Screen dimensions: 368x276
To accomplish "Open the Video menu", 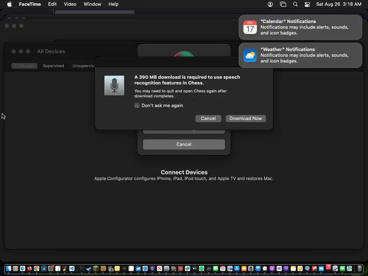I will 70,4.
